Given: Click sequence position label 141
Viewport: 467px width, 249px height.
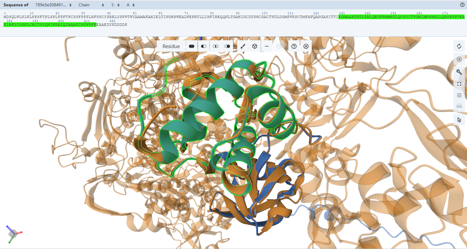Looking at the screenshot, I should point(368,13).
